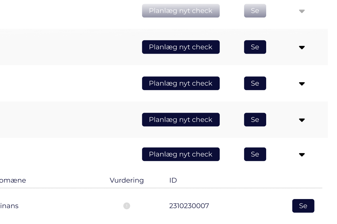Viewport: 337px width, 224px height.
Task: Click Se beside ID 2310230007
Action: pos(303,206)
